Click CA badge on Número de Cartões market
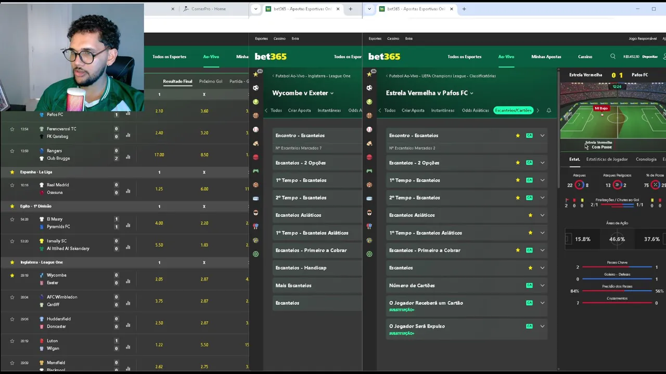Viewport: 666px width, 374px height. pos(529,285)
